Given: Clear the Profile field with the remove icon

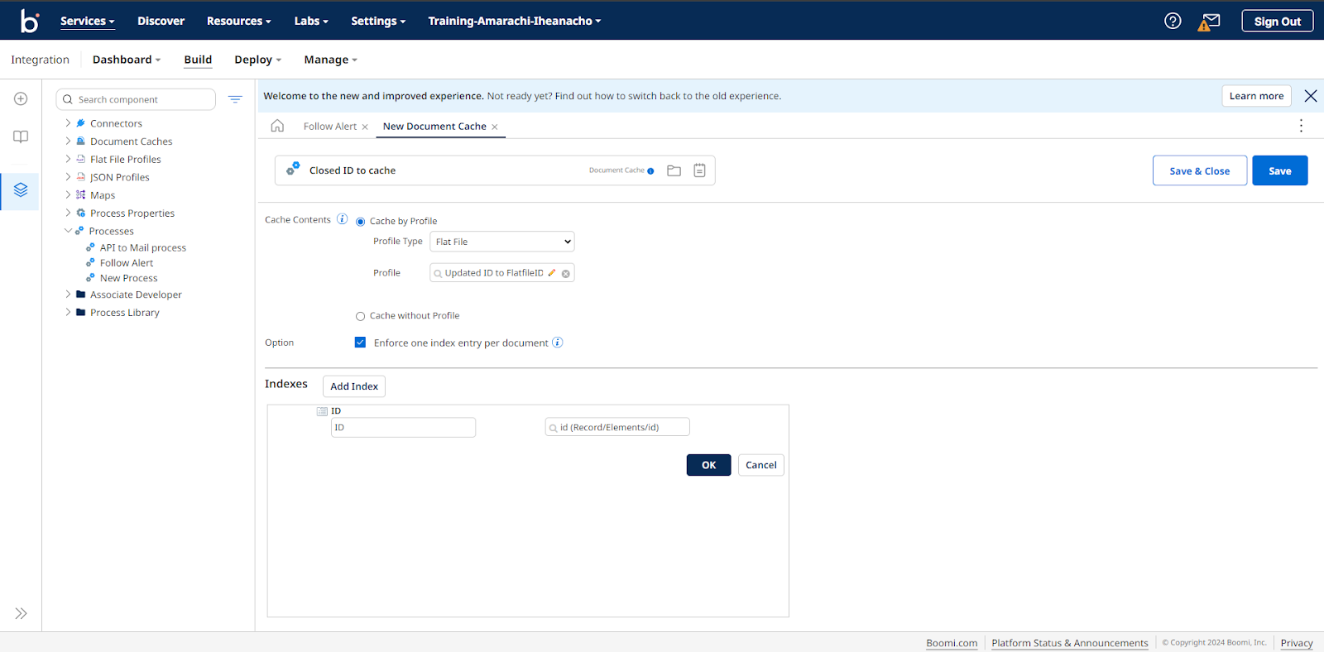Looking at the screenshot, I should [566, 274].
